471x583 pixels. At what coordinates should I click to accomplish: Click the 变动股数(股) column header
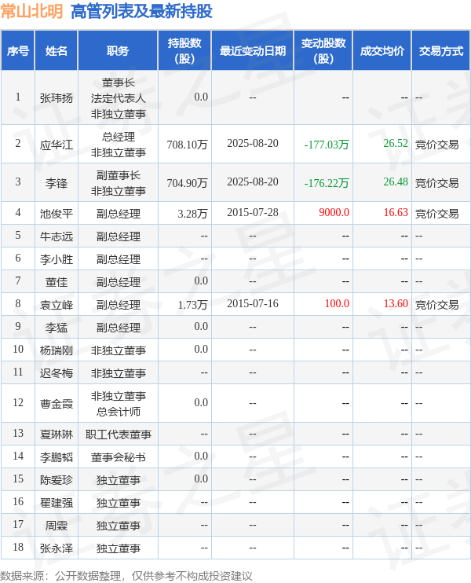pos(323,51)
